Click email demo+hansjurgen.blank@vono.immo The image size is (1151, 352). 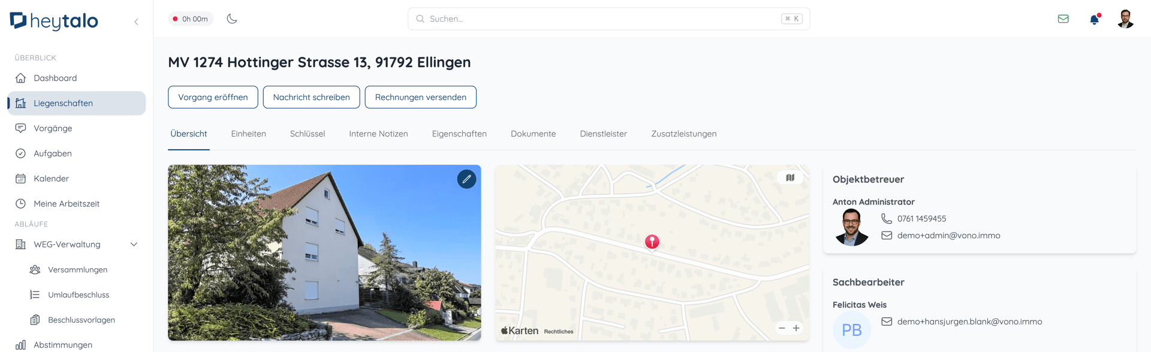point(969,322)
